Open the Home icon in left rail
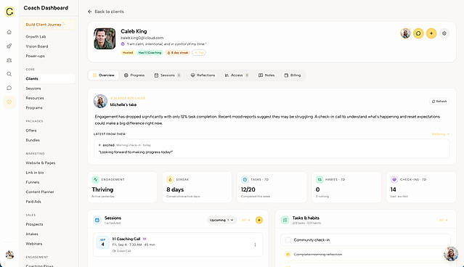This screenshot has height=267, width=464. coord(9,32)
